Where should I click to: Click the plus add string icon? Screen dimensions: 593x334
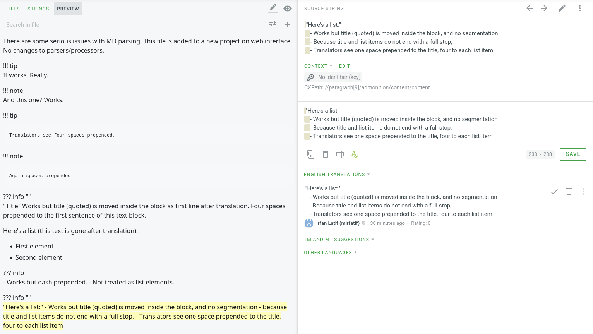pyautogui.click(x=288, y=25)
